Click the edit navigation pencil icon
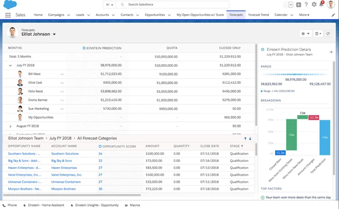 333,15
